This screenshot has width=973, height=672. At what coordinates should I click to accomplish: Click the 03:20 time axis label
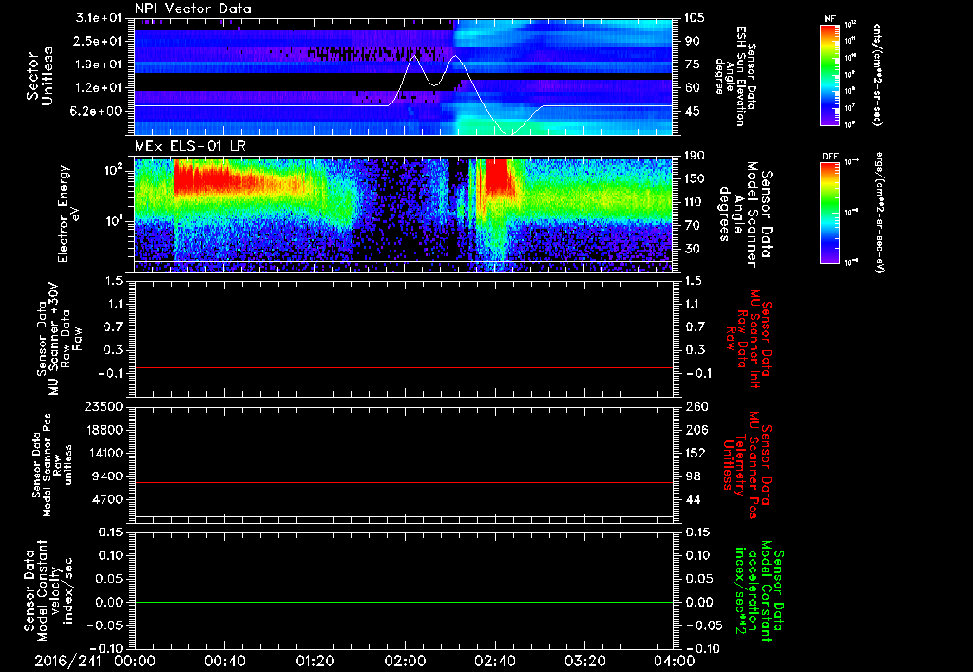pyautogui.click(x=584, y=661)
